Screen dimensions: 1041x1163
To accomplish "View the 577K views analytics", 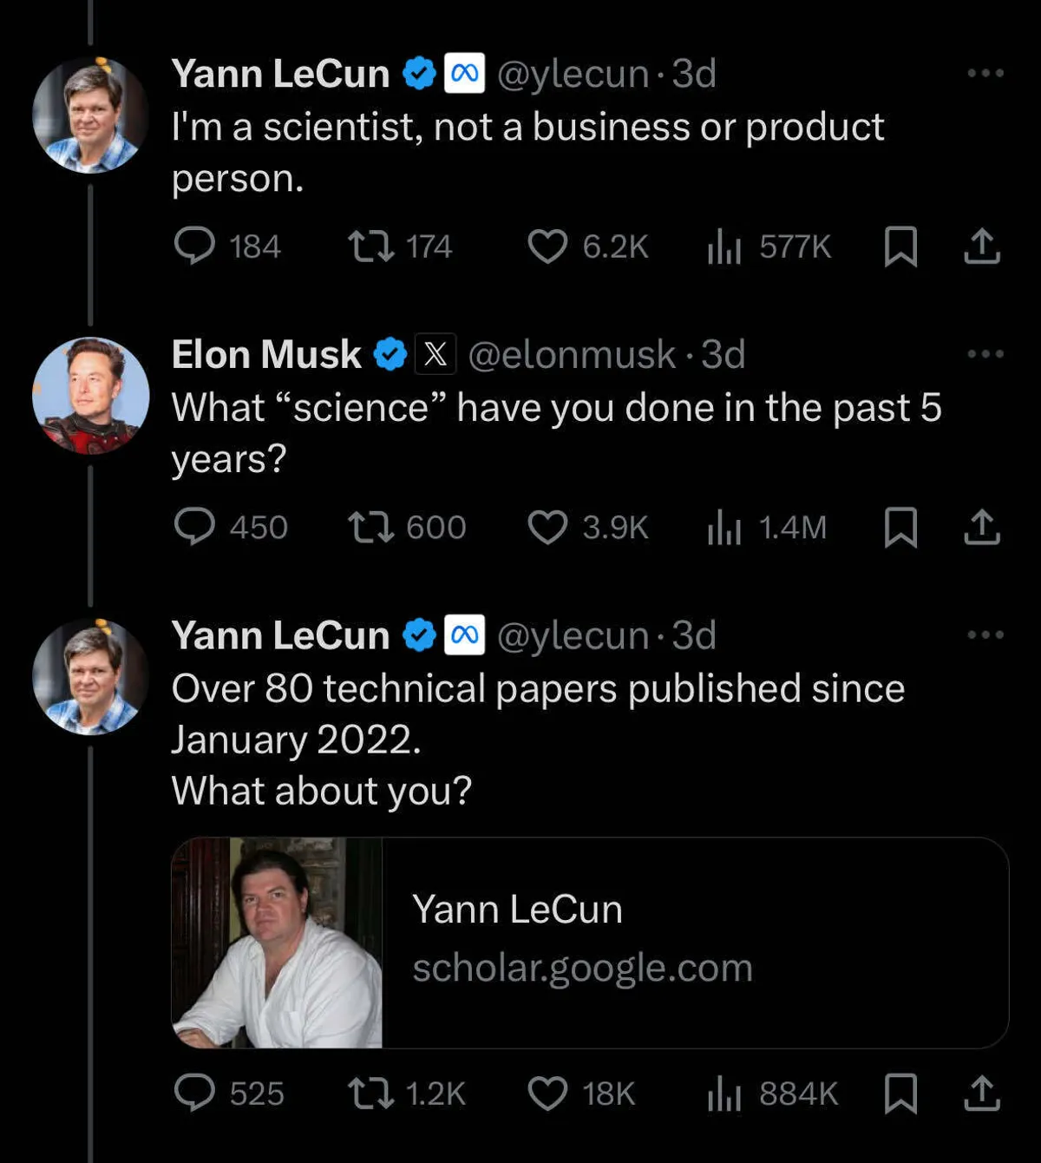I will point(724,246).
